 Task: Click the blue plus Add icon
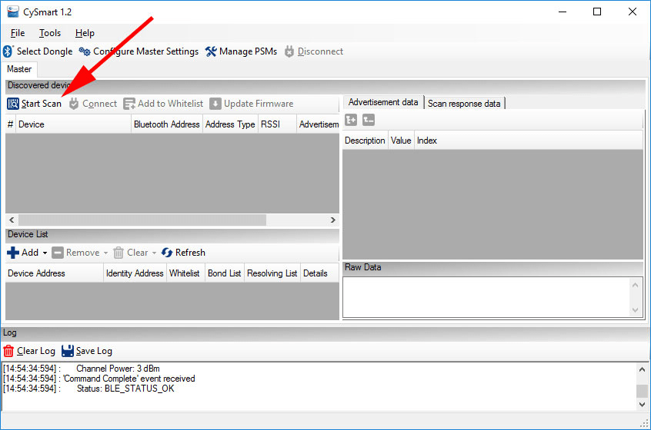pos(13,253)
